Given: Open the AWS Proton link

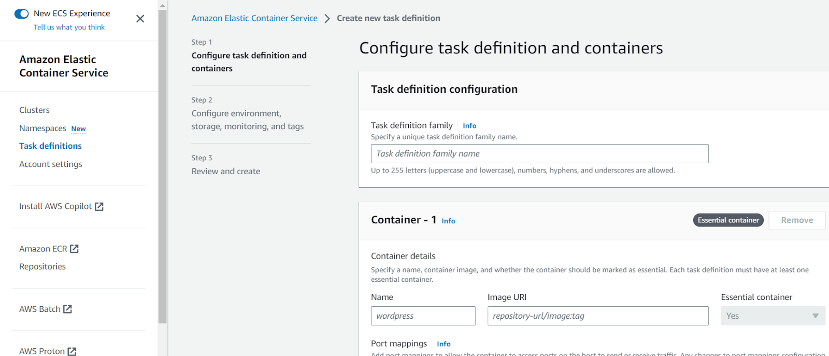Looking at the screenshot, I should click(42, 351).
